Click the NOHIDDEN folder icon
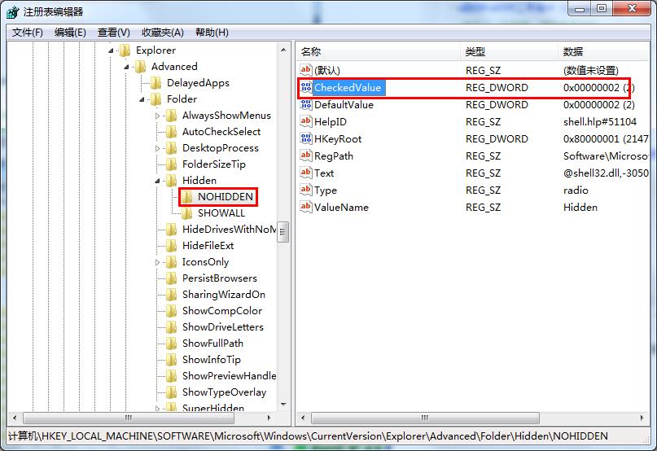Screen dimensions: 657x451 point(187,197)
